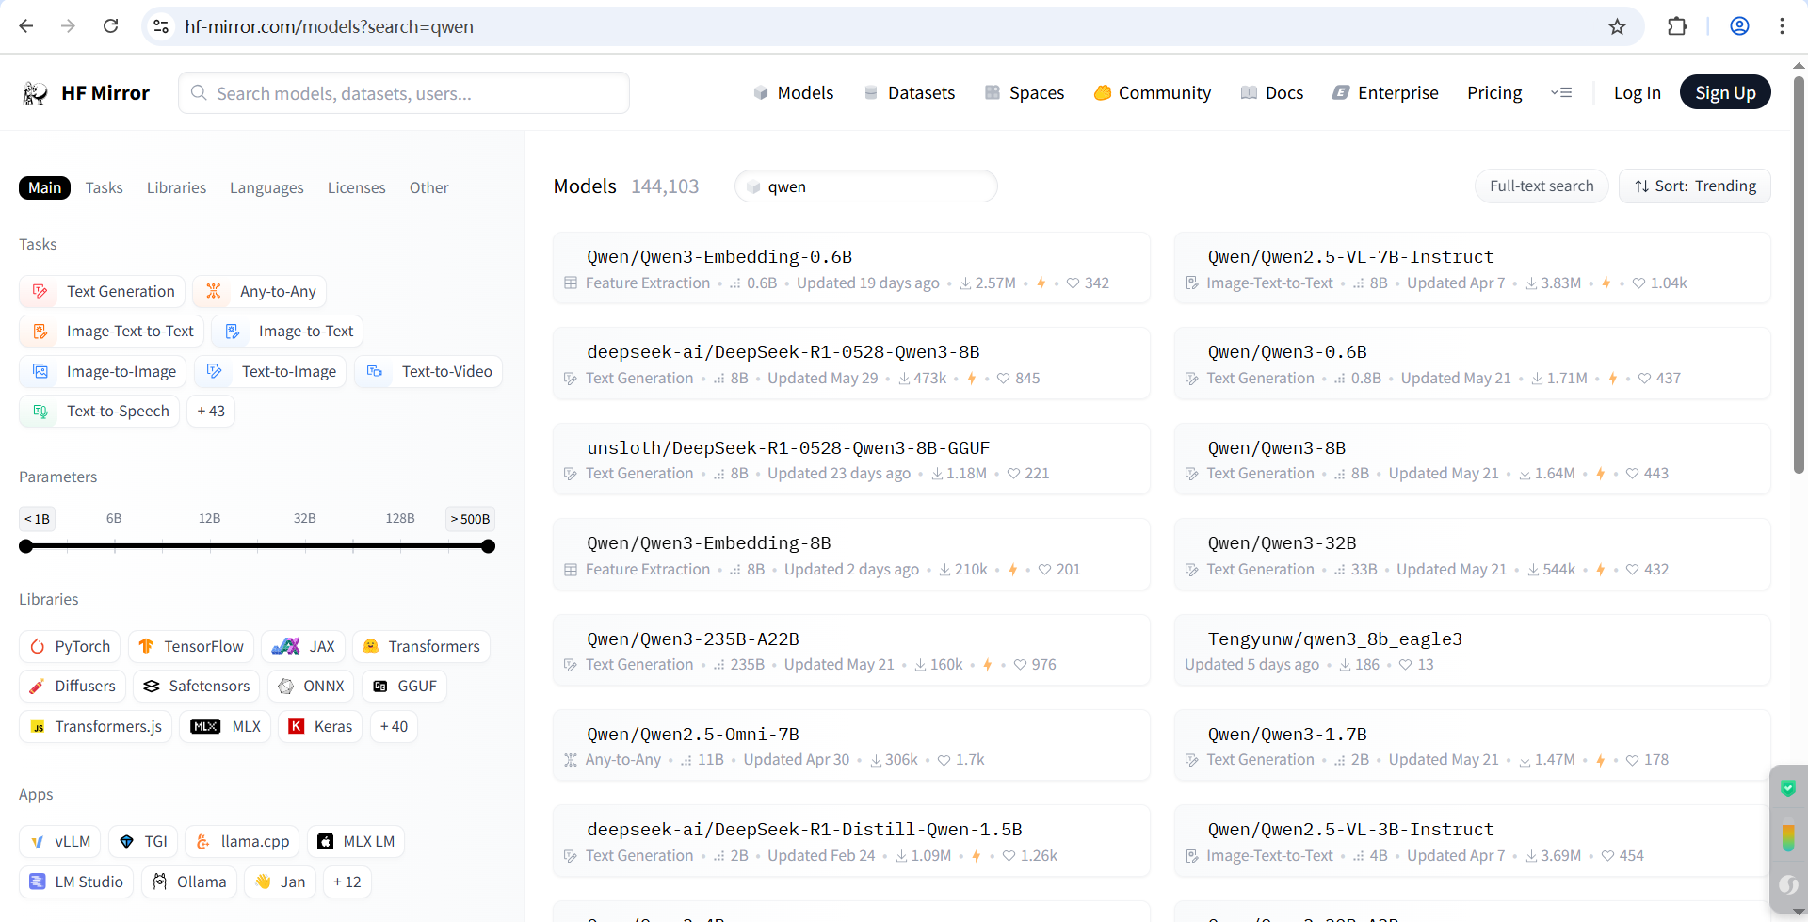Filter by PyTorch library
Viewport: 1808px width, 922px height.
[x=70, y=647]
